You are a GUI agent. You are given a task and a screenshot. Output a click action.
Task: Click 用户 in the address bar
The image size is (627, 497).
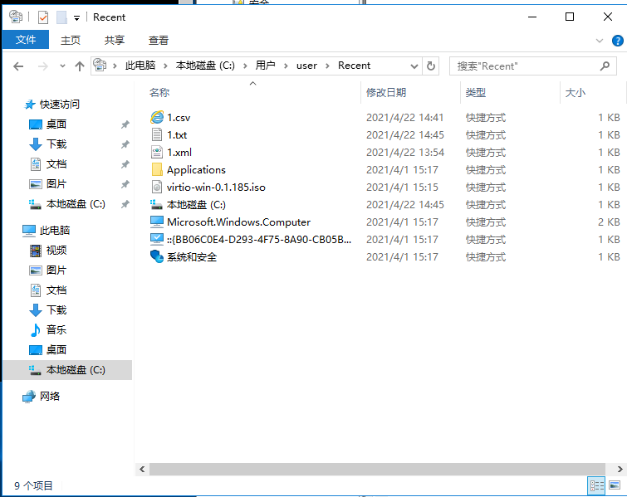[265, 66]
